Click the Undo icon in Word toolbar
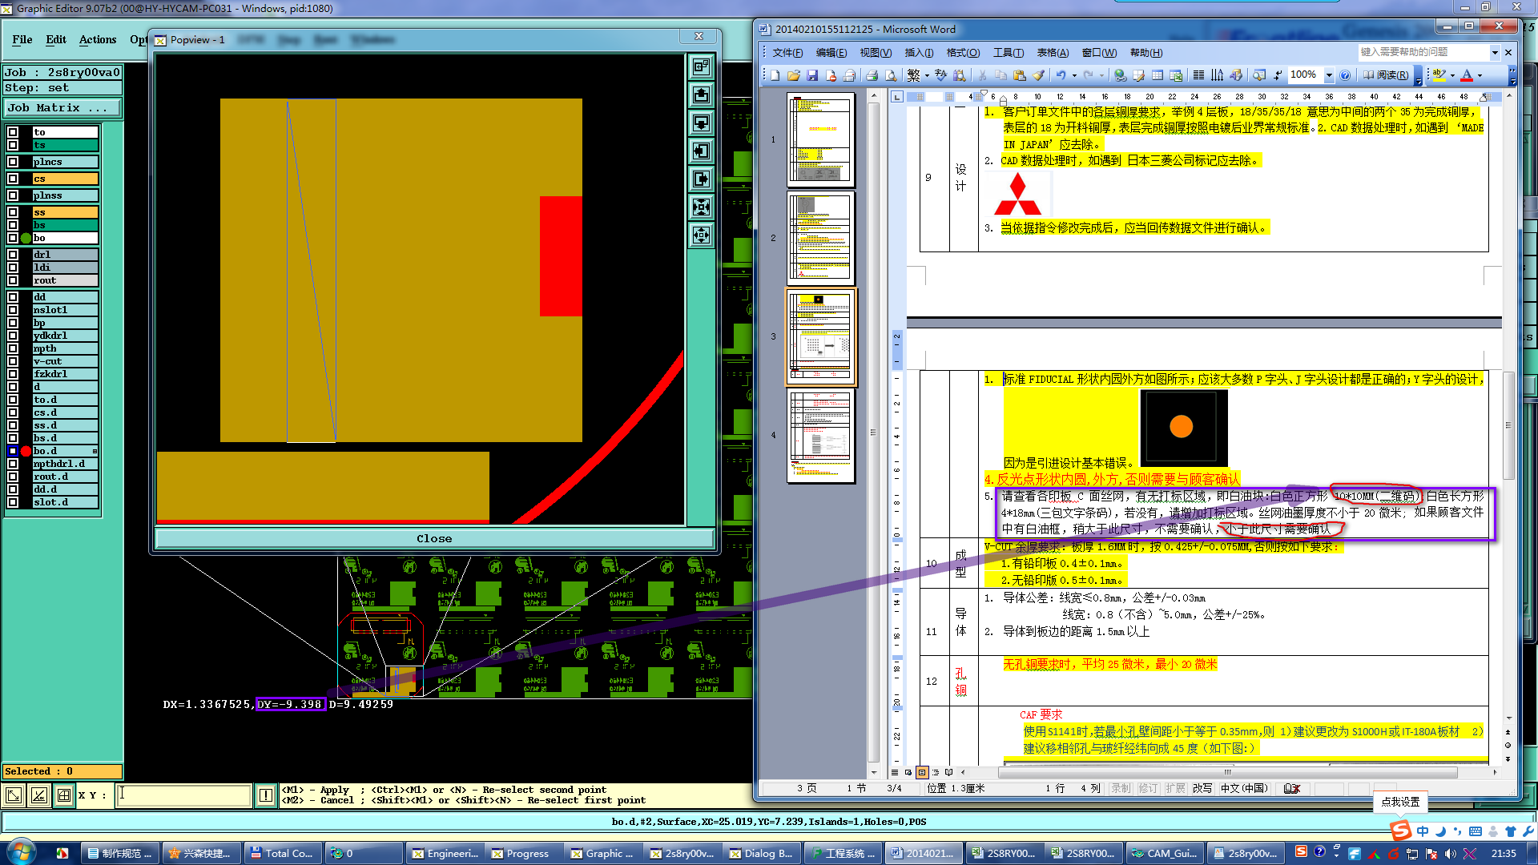1538x865 pixels. pyautogui.click(x=1061, y=75)
